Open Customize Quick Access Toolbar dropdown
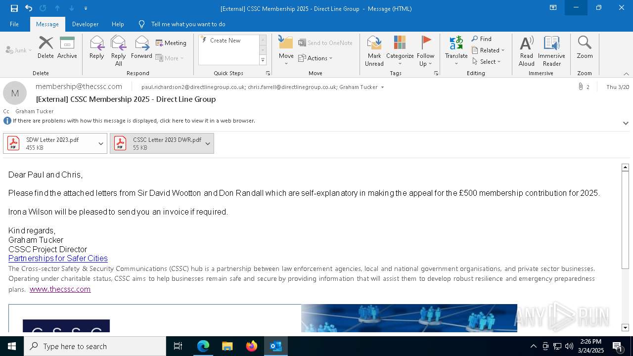633x356 pixels. tap(86, 8)
